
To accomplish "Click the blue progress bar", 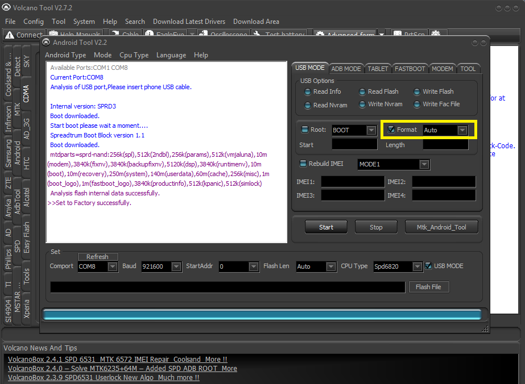I will click(263, 315).
